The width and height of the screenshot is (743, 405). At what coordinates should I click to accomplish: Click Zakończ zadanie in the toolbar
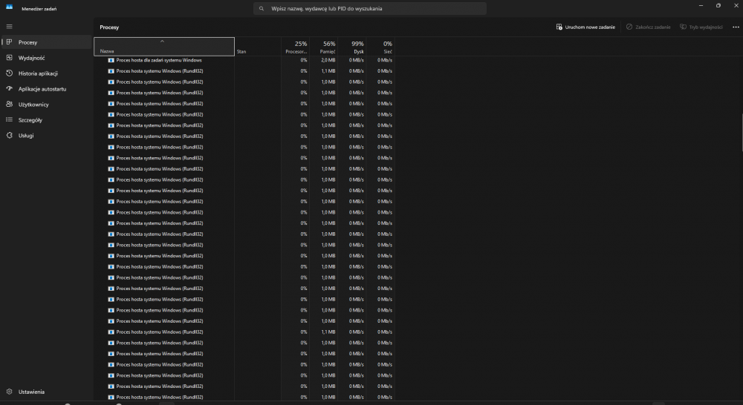pos(648,27)
